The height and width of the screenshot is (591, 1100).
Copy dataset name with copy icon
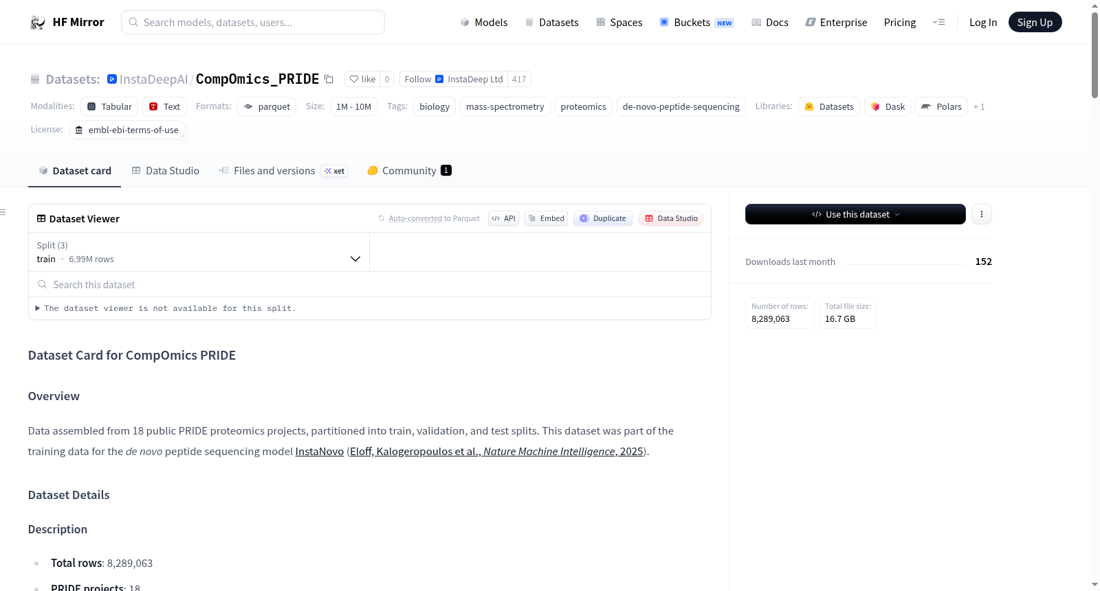pos(329,80)
